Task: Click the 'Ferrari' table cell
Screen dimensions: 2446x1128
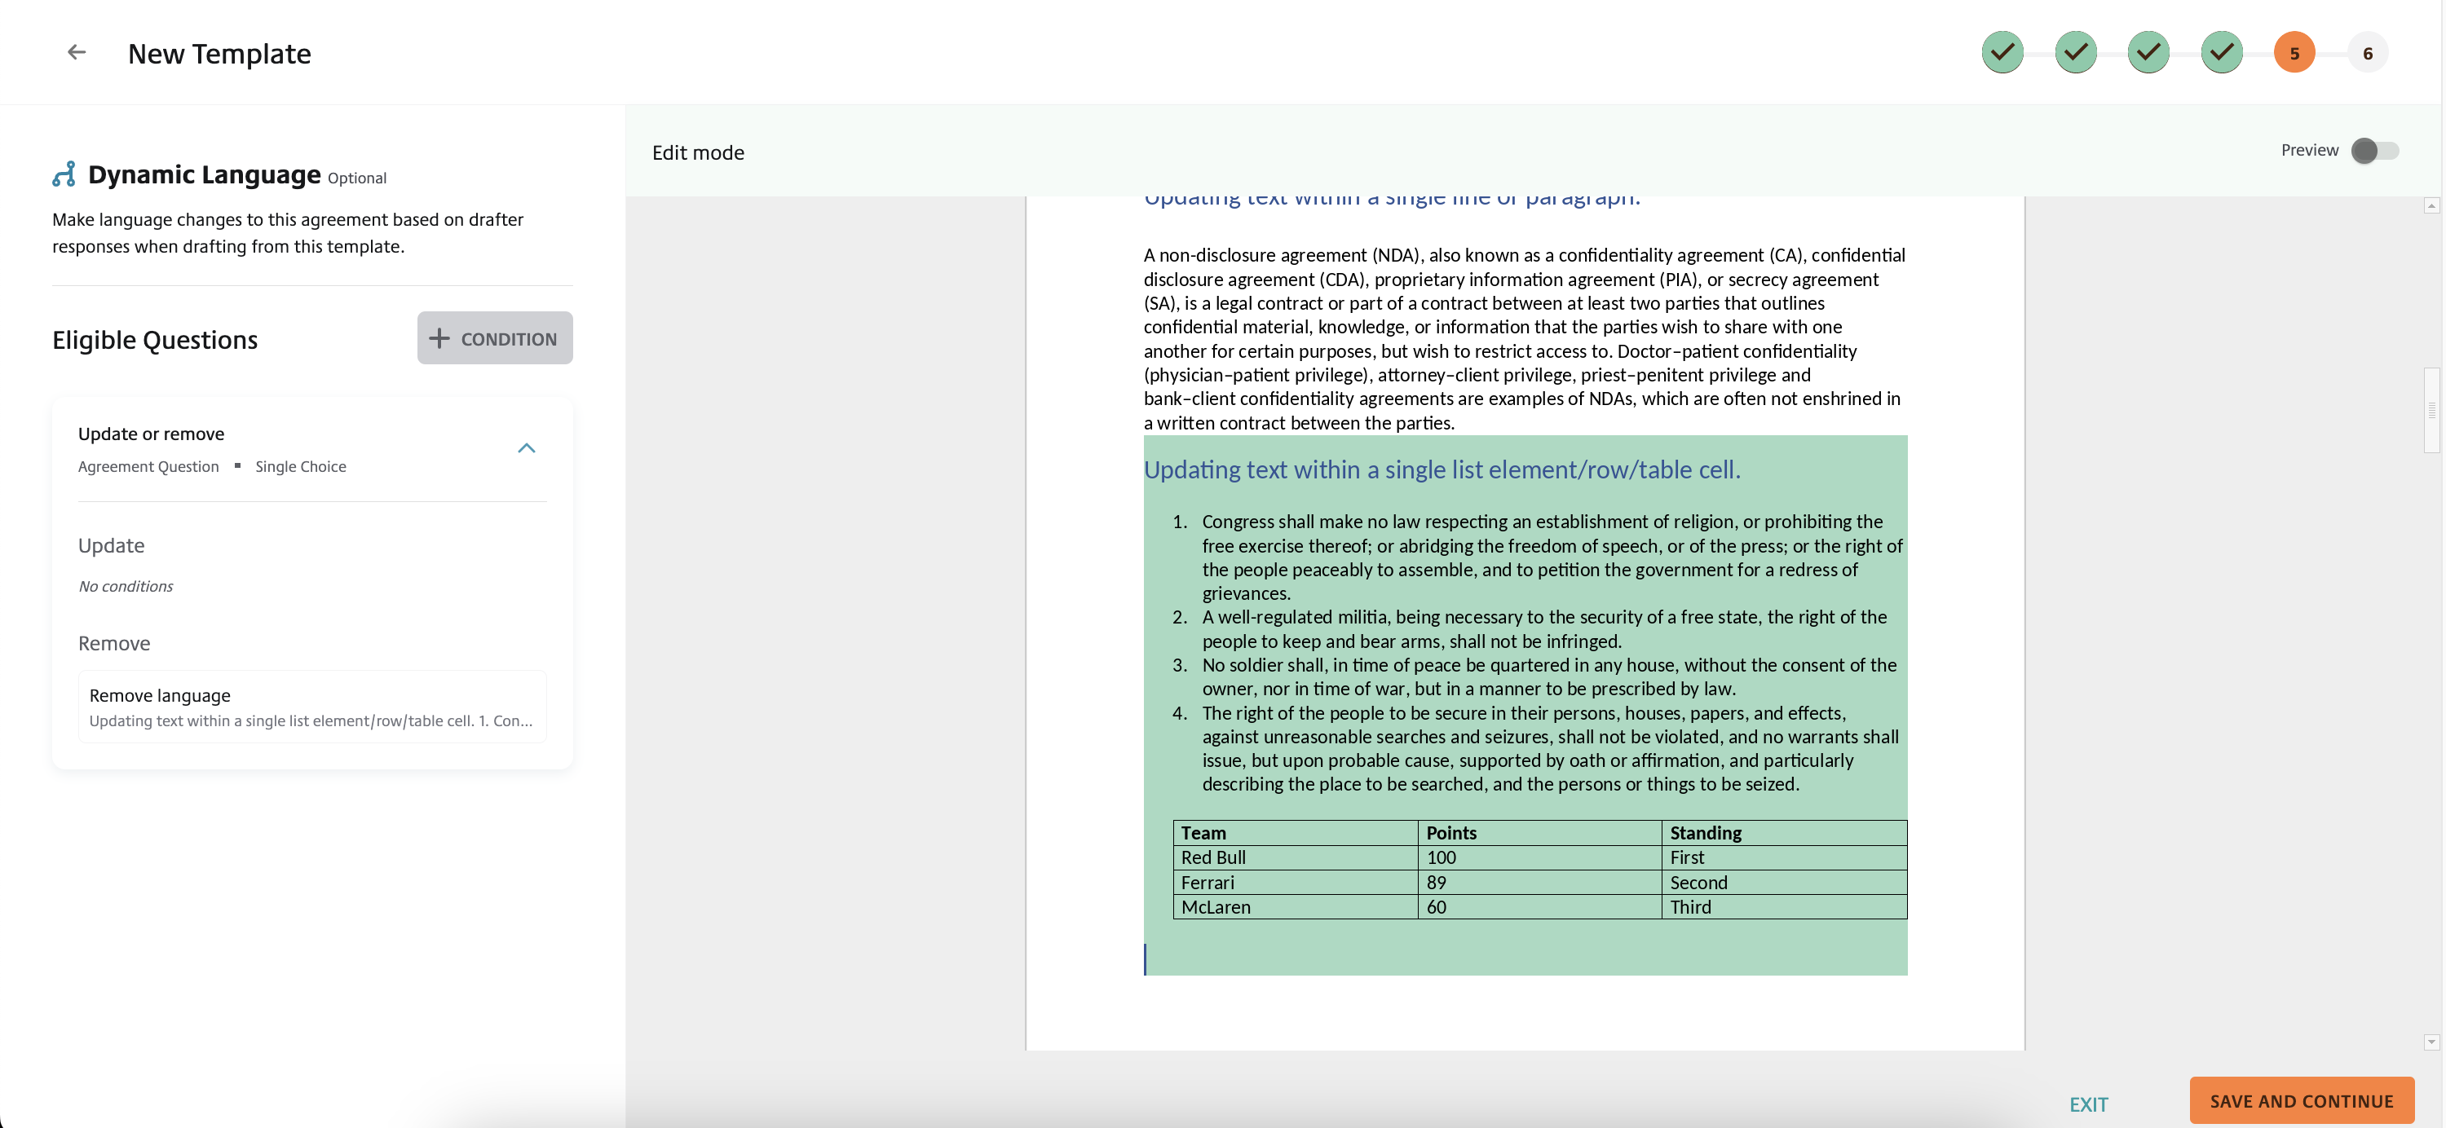Action: [1296, 882]
